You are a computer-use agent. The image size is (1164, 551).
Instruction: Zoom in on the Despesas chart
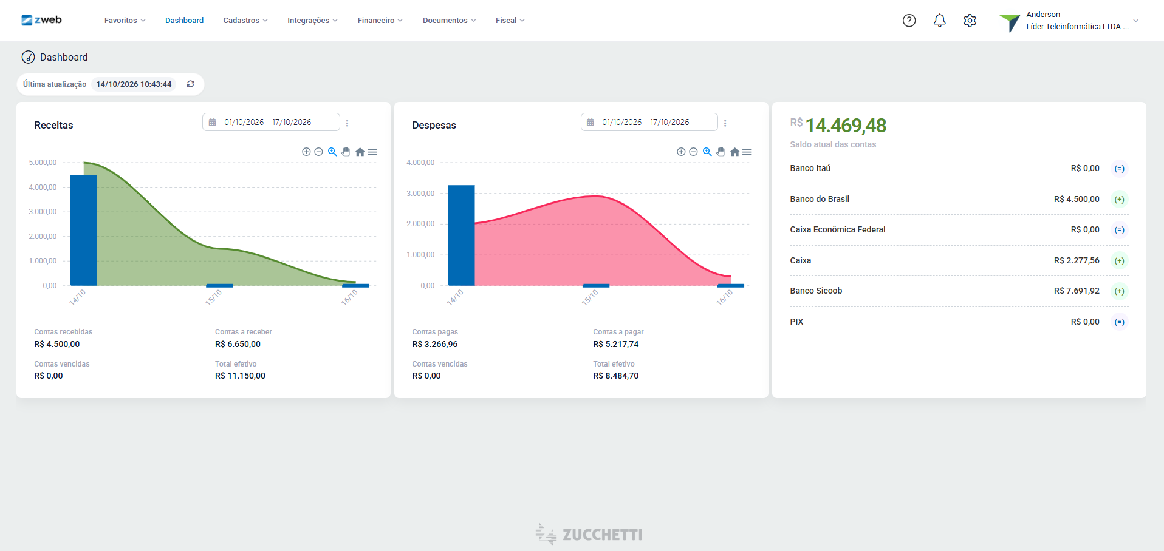tap(681, 152)
